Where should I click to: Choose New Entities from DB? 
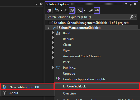(x=27, y=87)
